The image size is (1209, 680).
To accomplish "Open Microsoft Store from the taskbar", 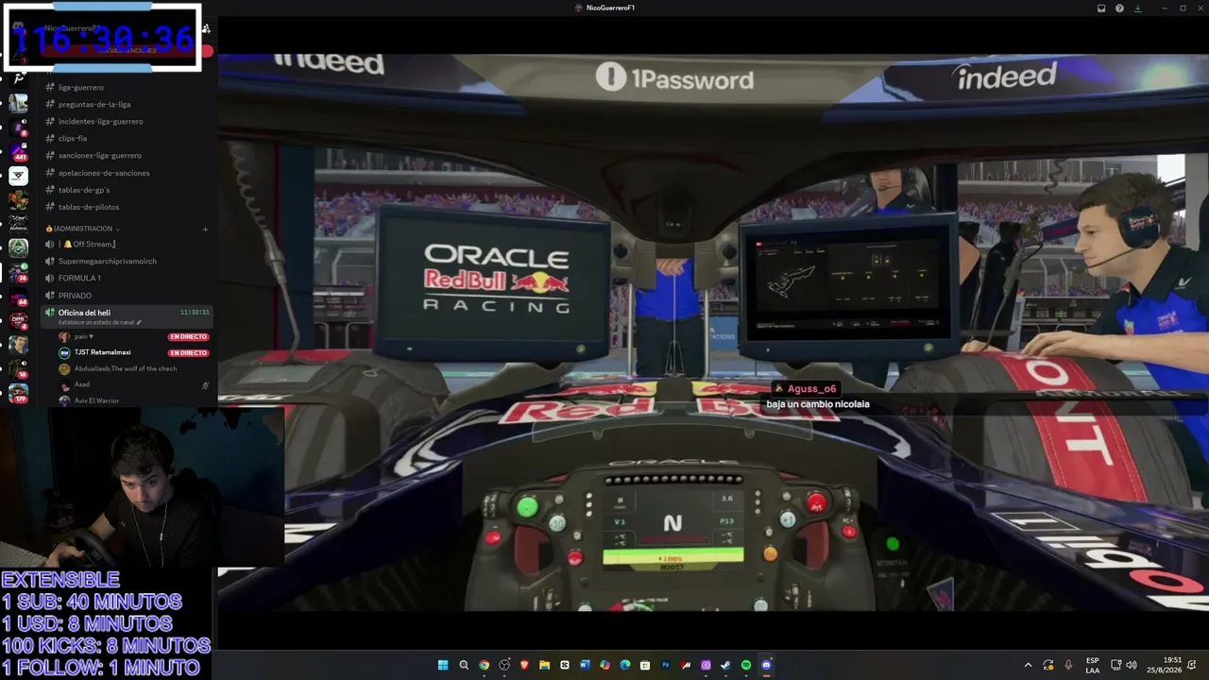I will tap(645, 665).
